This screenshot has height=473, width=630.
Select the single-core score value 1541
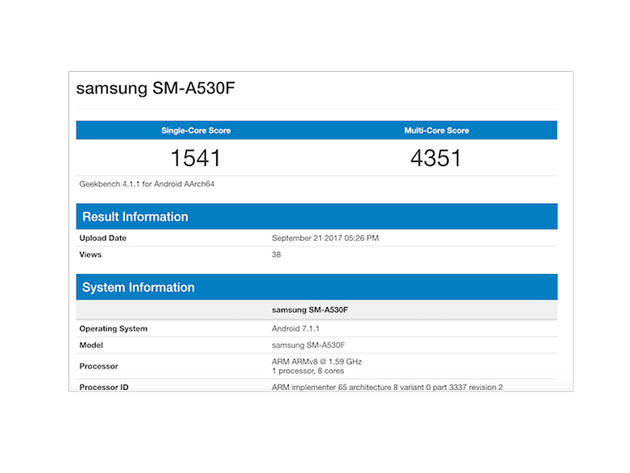[x=196, y=158]
